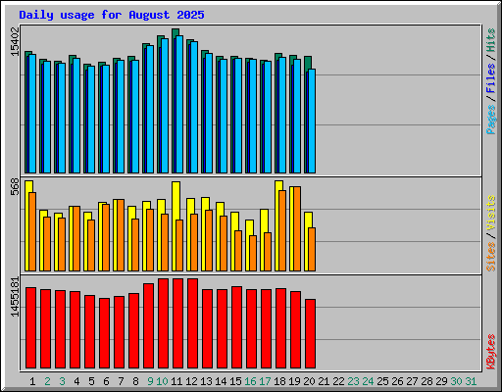Click day 22 on the date axis
Viewport: 502px width, 392px height.
tap(338, 381)
